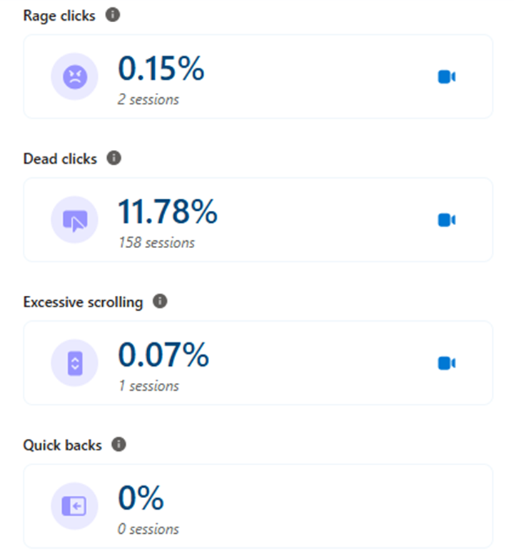The width and height of the screenshot is (514, 551).
Task: Click the Excessive scrolling heading
Action: pos(84,302)
